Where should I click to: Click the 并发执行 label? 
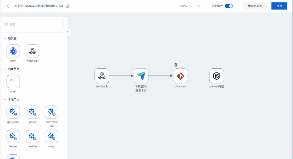click(x=217, y=6)
